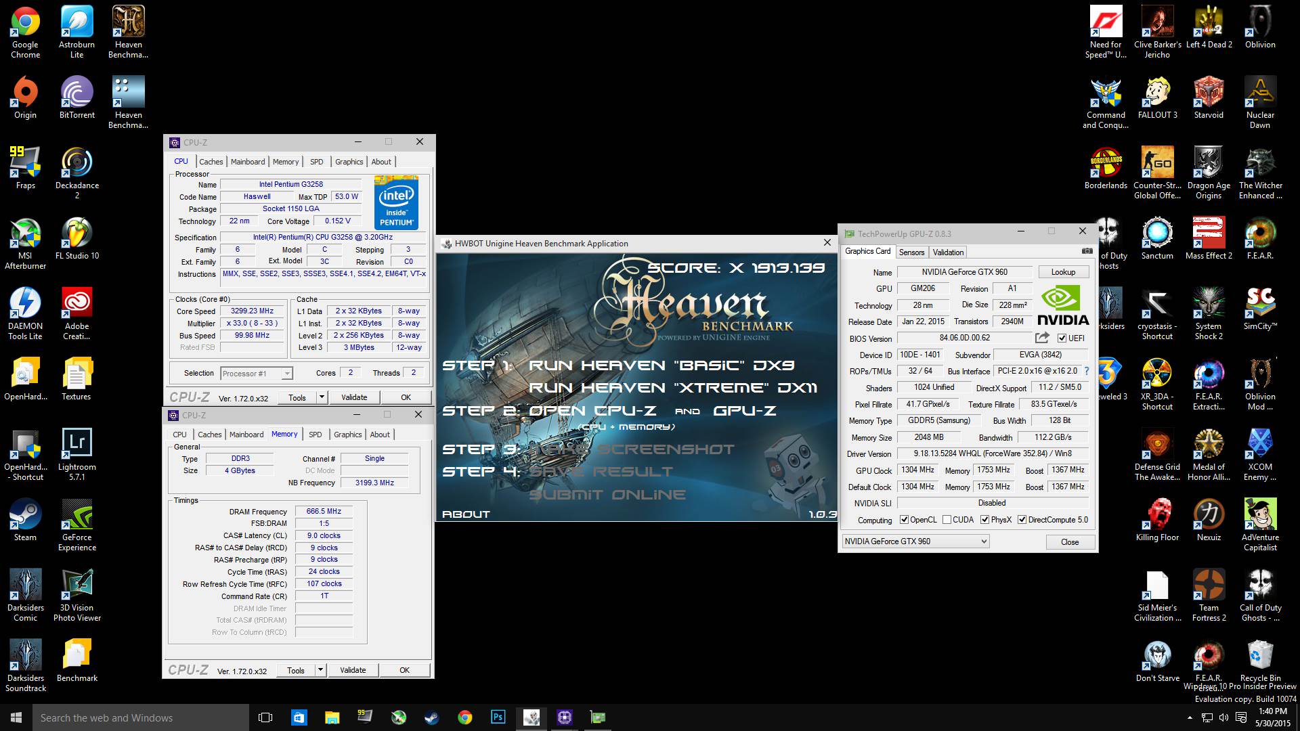Toggle the UEFI checkbox in GPU-Z

[1062, 338]
